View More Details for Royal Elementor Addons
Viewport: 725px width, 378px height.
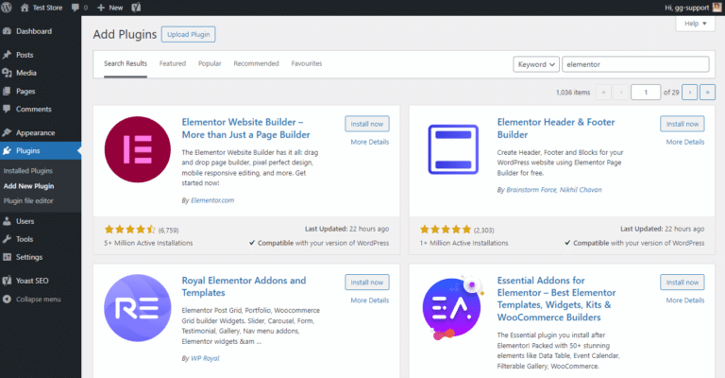coord(369,301)
